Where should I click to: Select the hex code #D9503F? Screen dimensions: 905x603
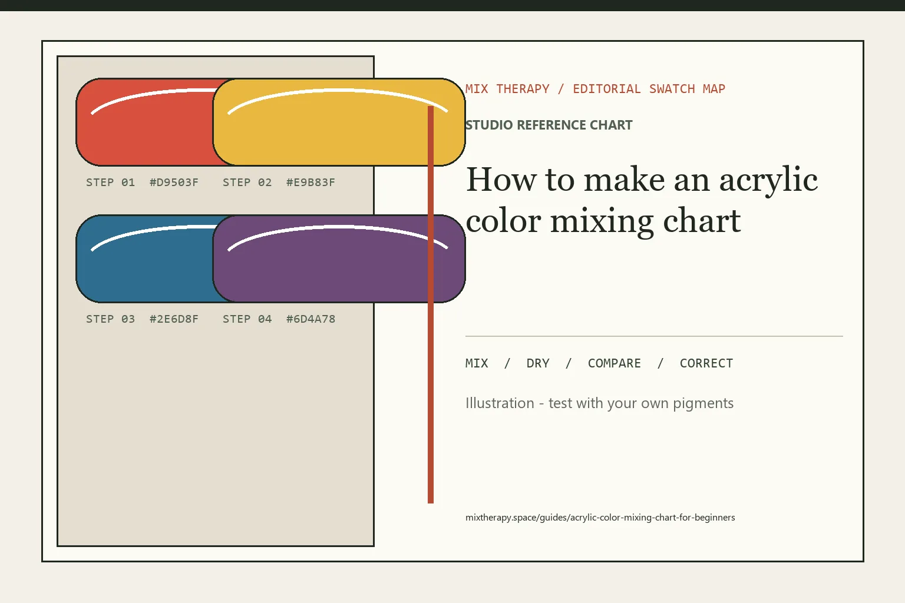pos(174,183)
